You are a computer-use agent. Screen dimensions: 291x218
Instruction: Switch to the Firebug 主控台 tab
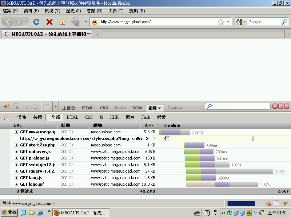point(68,108)
